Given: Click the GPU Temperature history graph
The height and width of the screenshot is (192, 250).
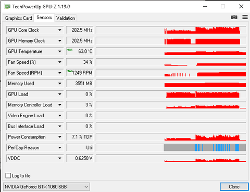Looking at the screenshot, I should 171,51.
